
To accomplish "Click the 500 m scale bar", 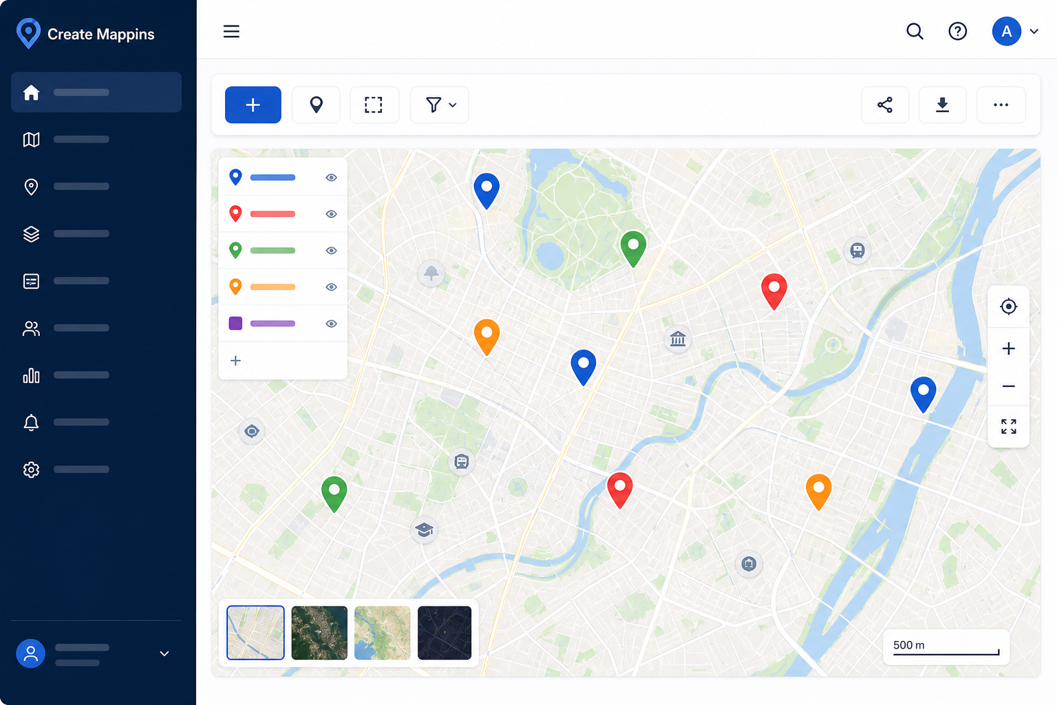I will [946, 646].
